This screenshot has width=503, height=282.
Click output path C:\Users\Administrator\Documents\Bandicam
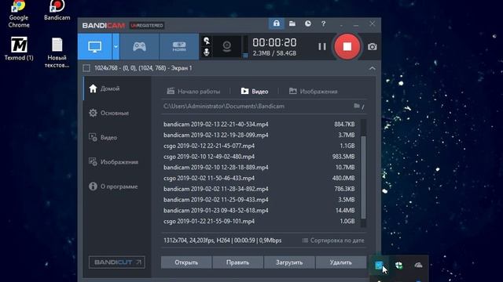(223, 107)
